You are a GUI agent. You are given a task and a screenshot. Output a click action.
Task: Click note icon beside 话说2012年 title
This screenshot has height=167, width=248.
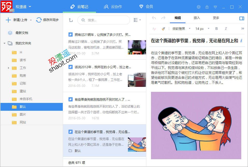point(70,67)
